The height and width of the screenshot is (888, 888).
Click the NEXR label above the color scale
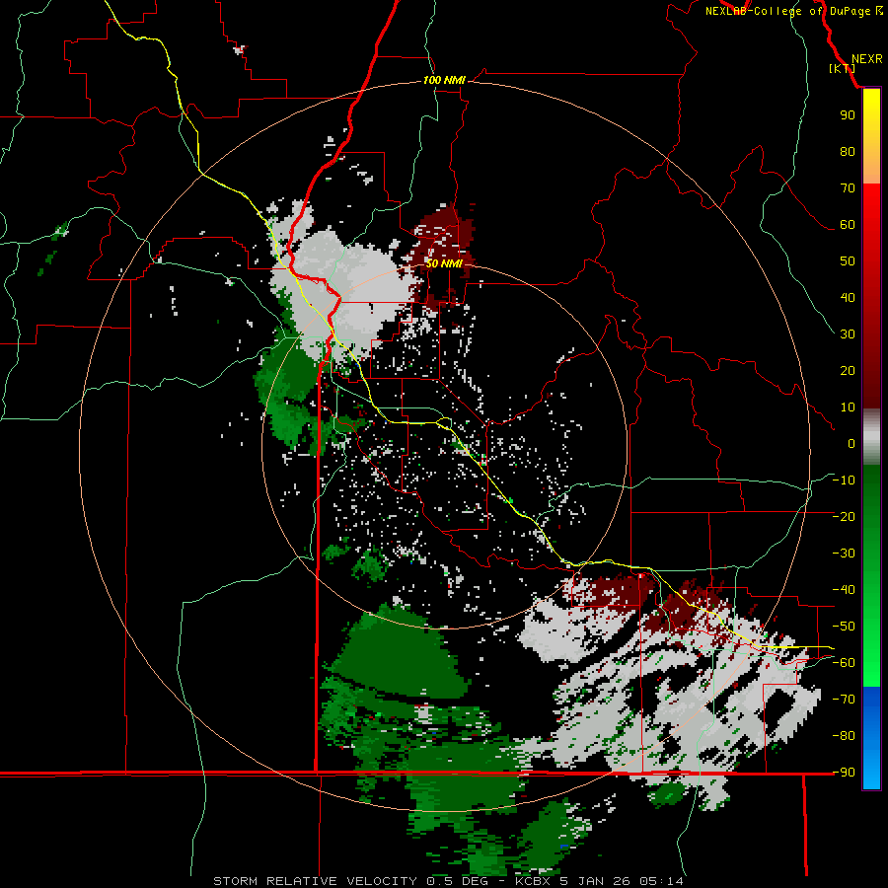866,59
